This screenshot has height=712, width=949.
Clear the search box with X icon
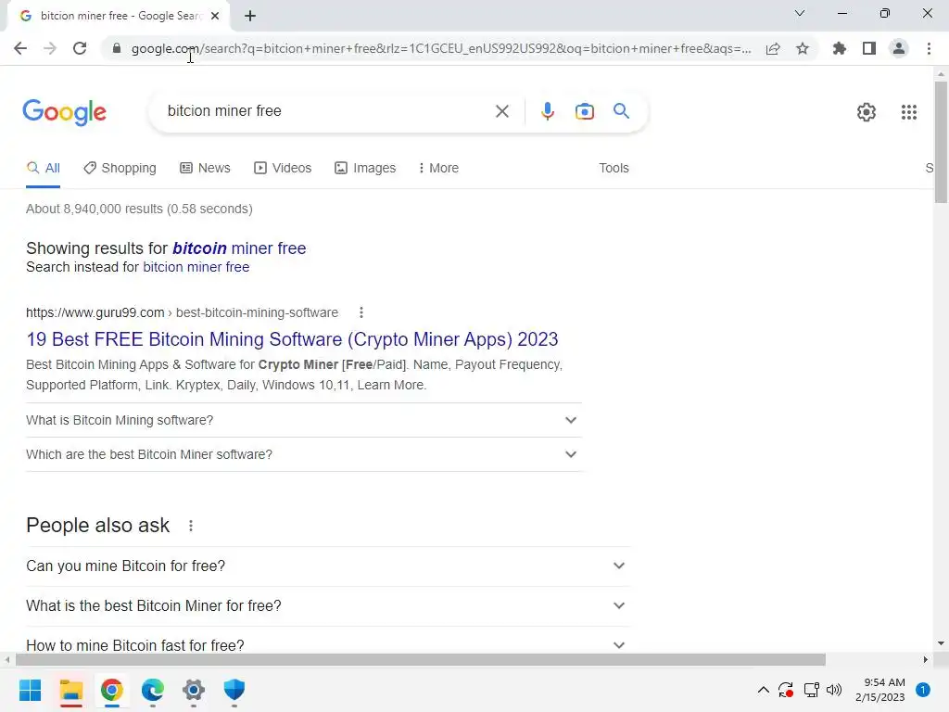coord(501,111)
